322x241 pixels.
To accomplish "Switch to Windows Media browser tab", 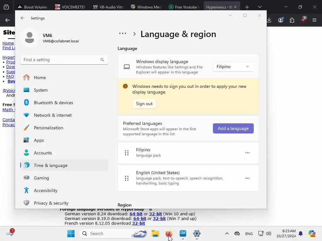I will tap(146, 7).
